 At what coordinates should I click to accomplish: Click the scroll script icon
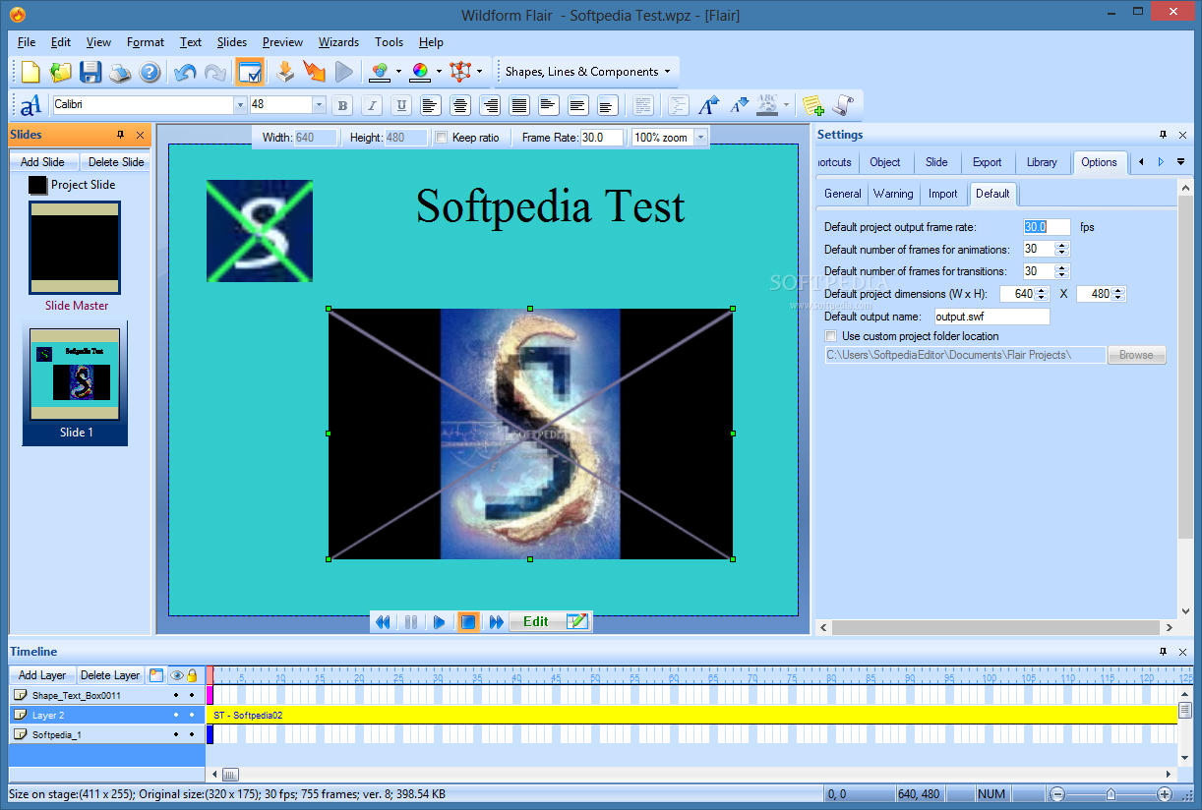[842, 105]
